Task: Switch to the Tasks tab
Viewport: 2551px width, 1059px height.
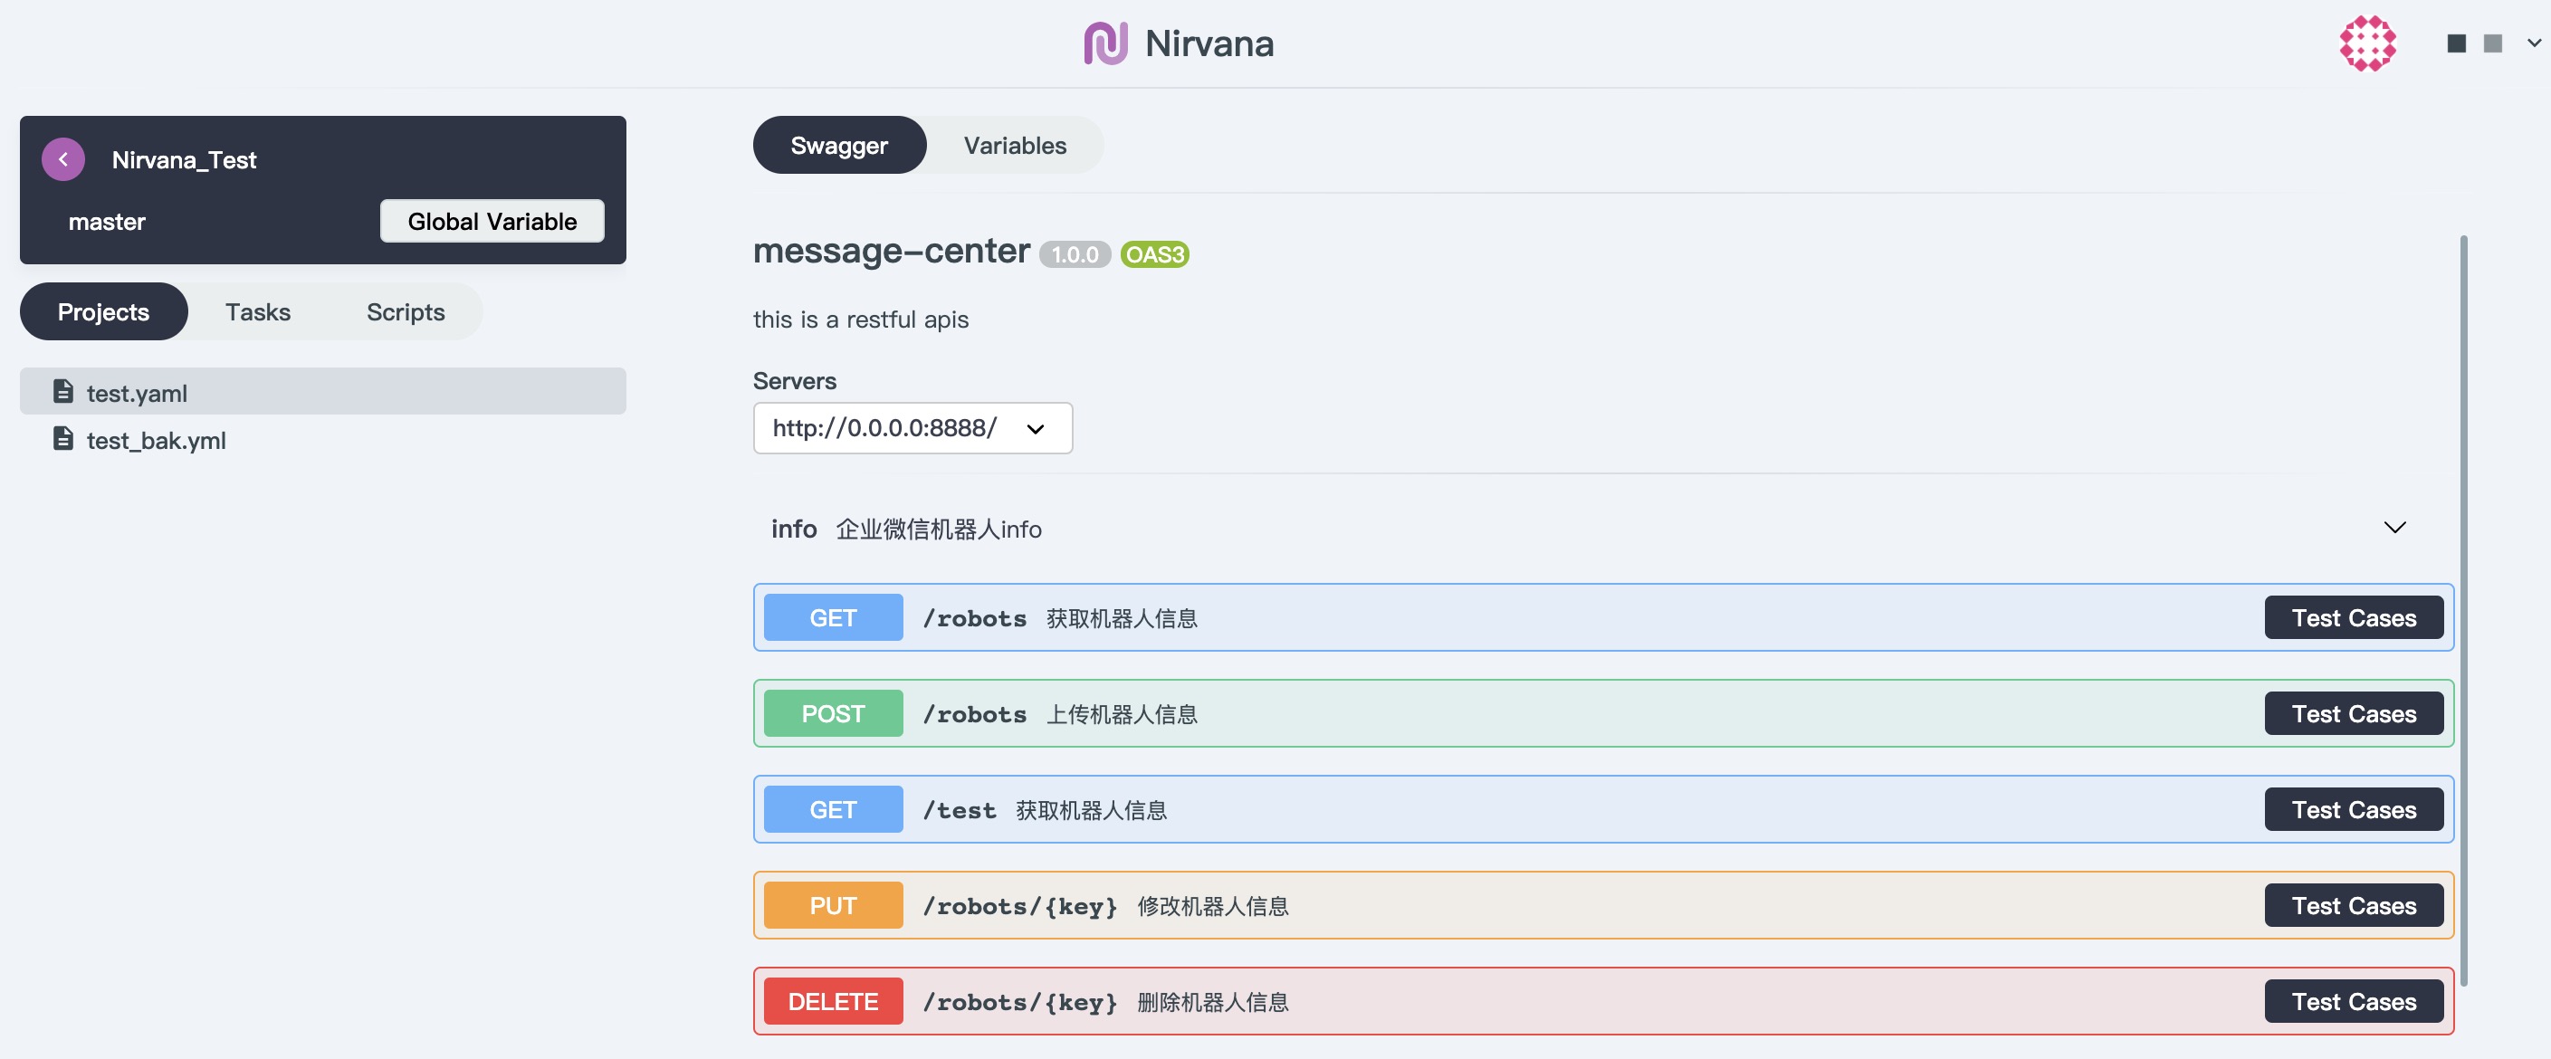Action: tap(257, 311)
